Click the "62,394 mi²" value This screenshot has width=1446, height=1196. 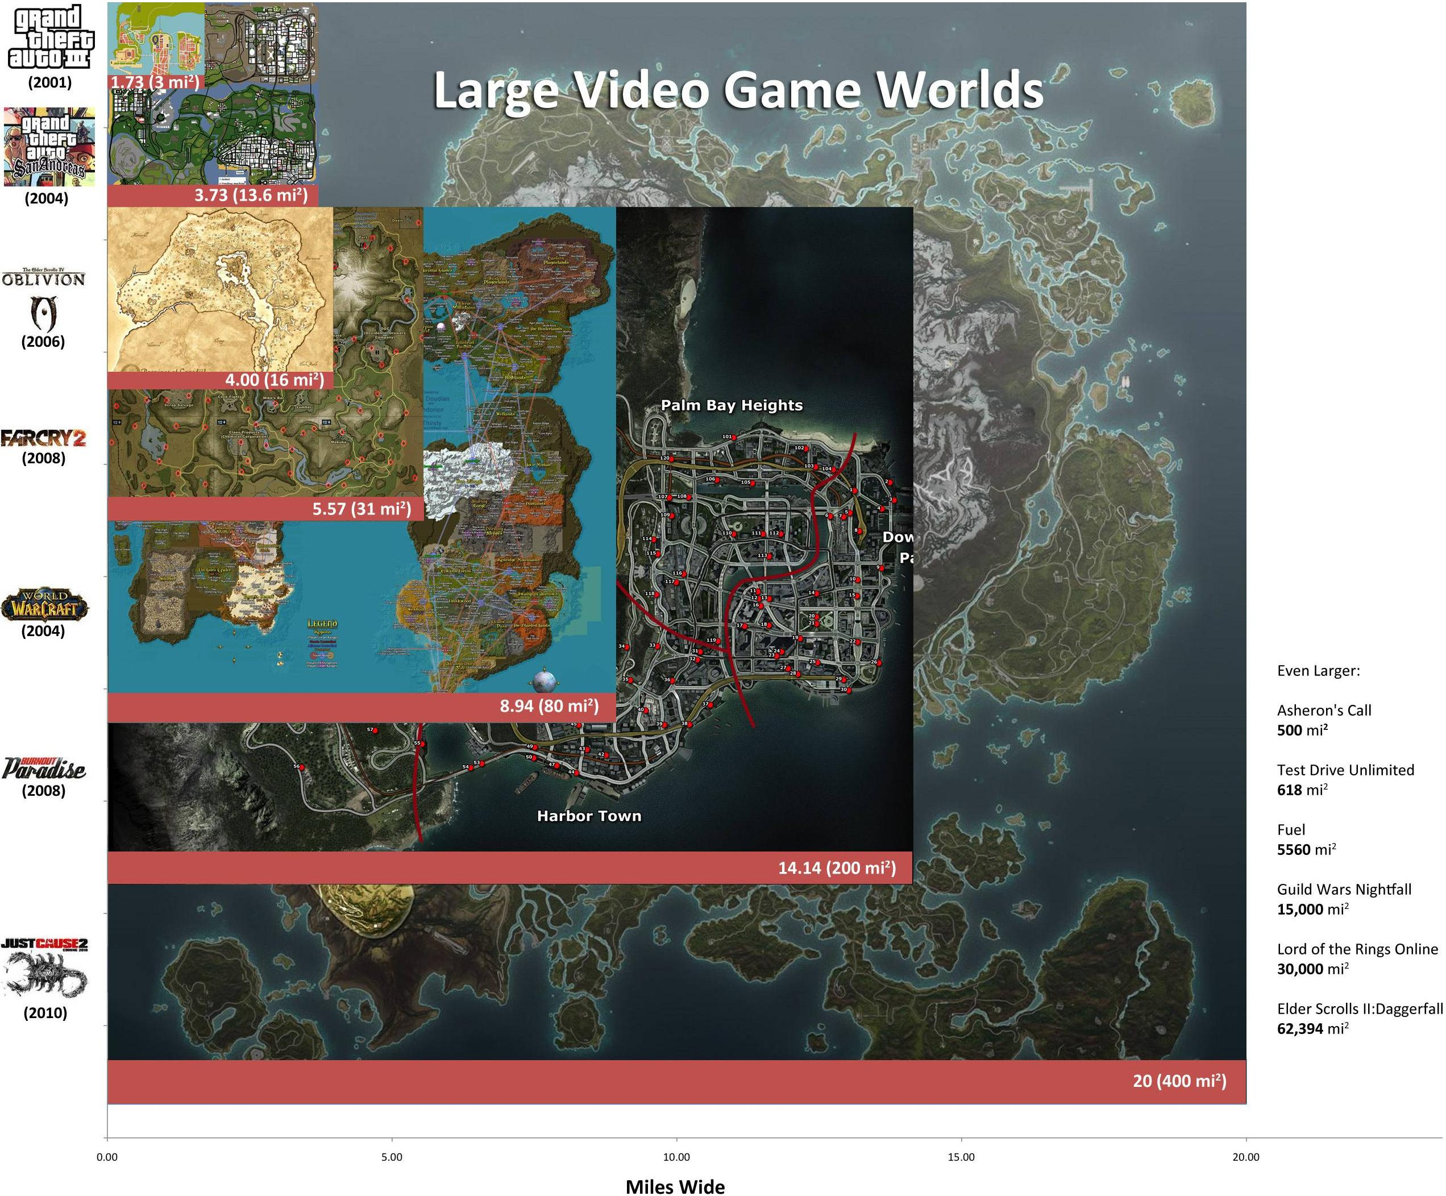(1312, 1029)
